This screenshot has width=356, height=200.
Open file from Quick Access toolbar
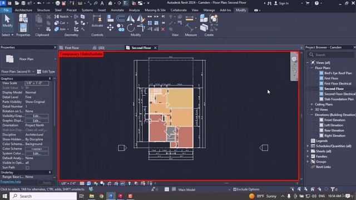pyautogui.click(x=17, y=3)
